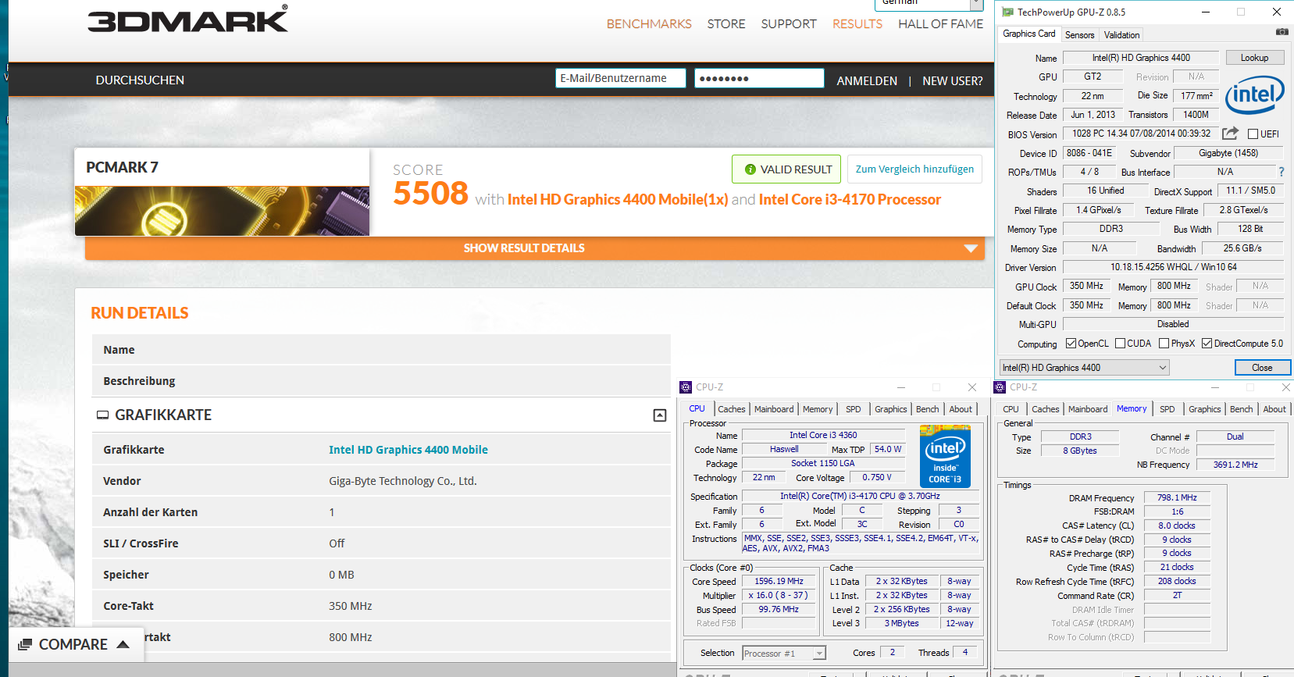Click the password input field
The image size is (1294, 677).
pyautogui.click(x=759, y=78)
